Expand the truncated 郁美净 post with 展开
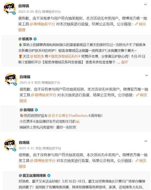151x190 pixels. [125, 62]
